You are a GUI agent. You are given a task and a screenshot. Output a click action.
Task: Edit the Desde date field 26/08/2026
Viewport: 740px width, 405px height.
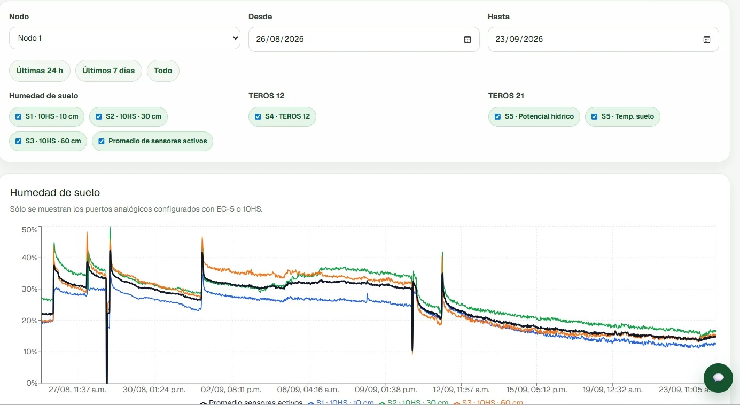[364, 39]
